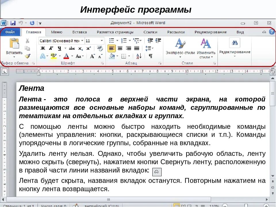Open the Абзац dialog launcher
The image size is (276, 207).
[x=160, y=63]
